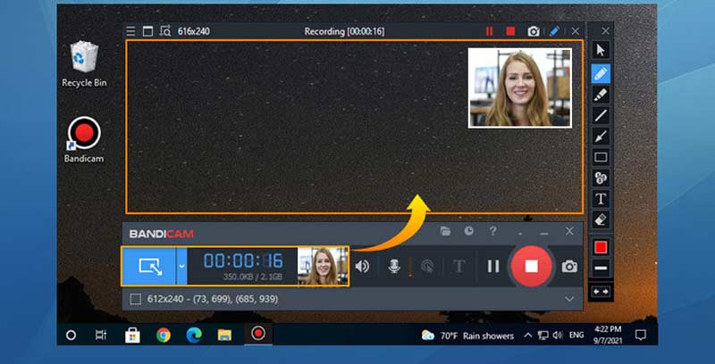Viewport: 715px width, 364px height.
Task: Click the camera capture icon in Bandicam bar
Action: [x=569, y=267]
